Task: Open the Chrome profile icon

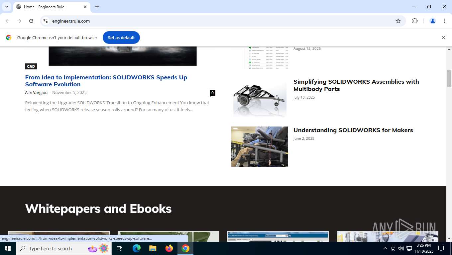Action: click(x=433, y=21)
